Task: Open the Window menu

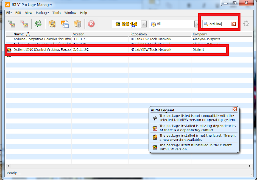Action: pyautogui.click(x=70, y=13)
